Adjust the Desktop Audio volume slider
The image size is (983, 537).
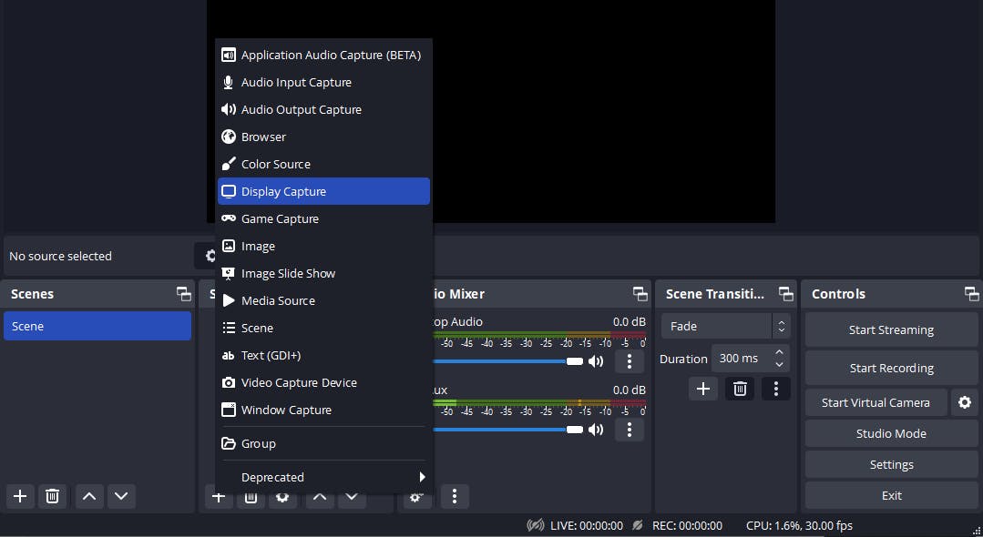click(508, 361)
